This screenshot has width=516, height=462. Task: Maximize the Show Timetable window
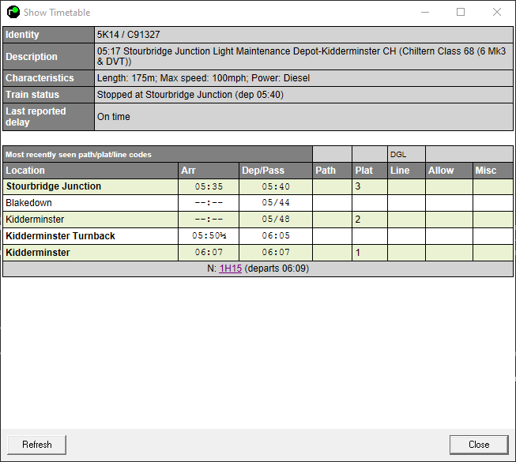(x=461, y=12)
